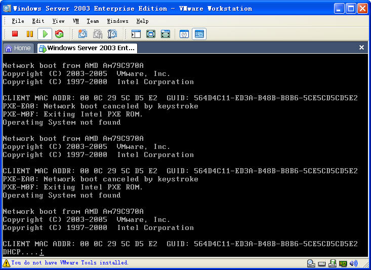Close the current tab with X button
The width and height of the screenshot is (371, 270).
tap(361, 48)
